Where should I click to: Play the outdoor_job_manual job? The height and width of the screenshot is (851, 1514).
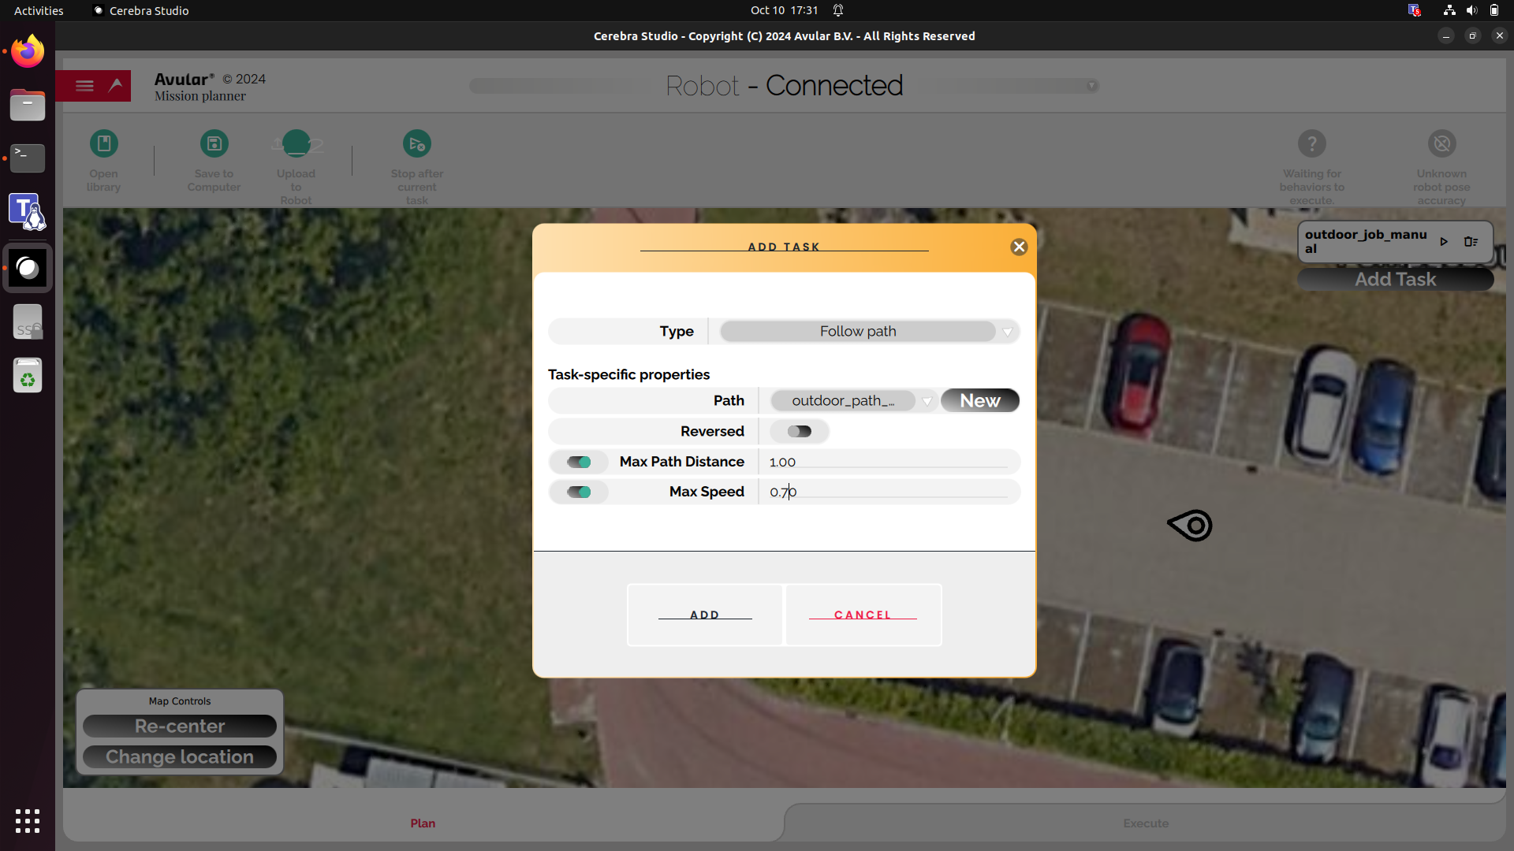tap(1444, 242)
